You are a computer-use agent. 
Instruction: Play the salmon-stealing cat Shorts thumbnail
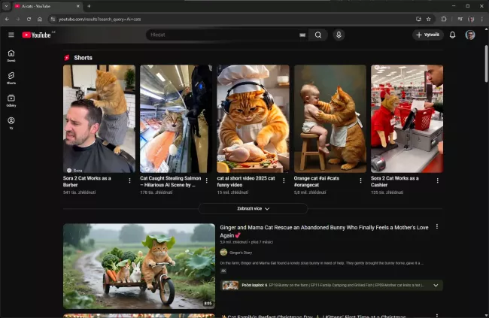tap(176, 119)
